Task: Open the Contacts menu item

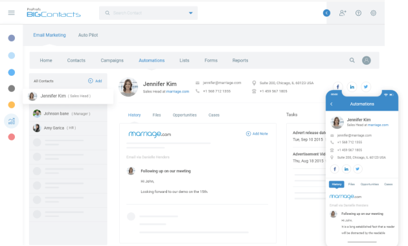Action: coord(76,60)
